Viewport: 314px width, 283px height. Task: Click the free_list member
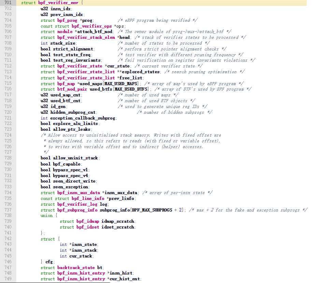click(131, 78)
